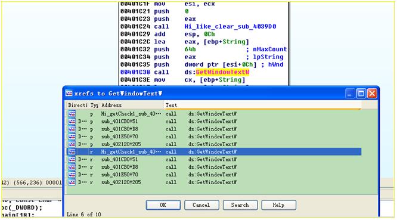
Task: Click the xrefs dialog title bar icon
Action: [x=69, y=93]
